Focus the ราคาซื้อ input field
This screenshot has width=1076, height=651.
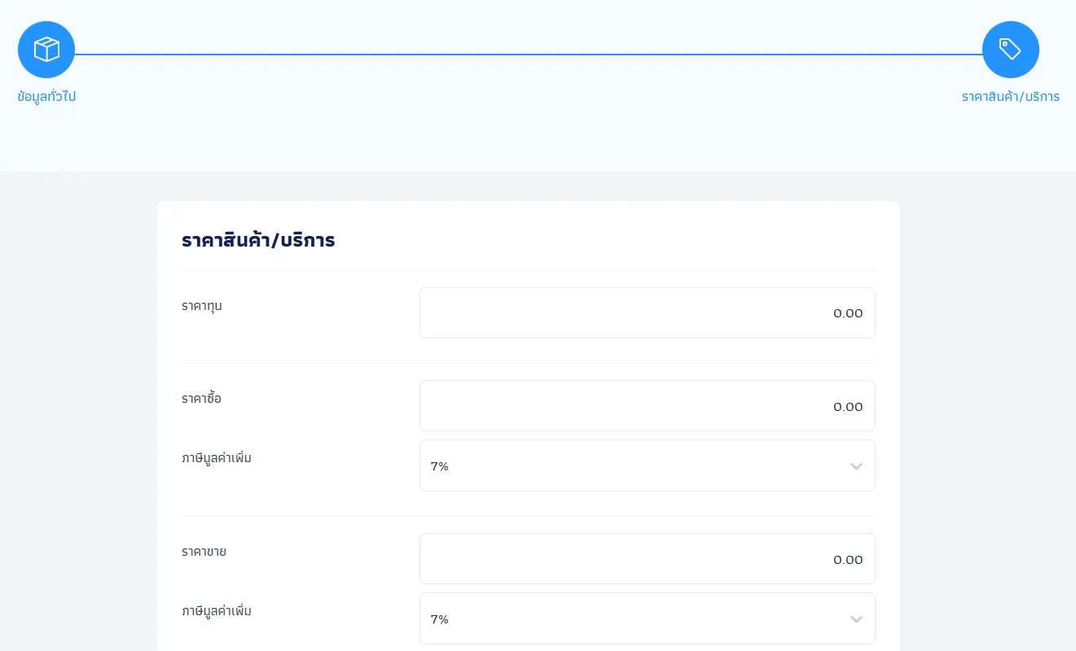[x=647, y=405]
